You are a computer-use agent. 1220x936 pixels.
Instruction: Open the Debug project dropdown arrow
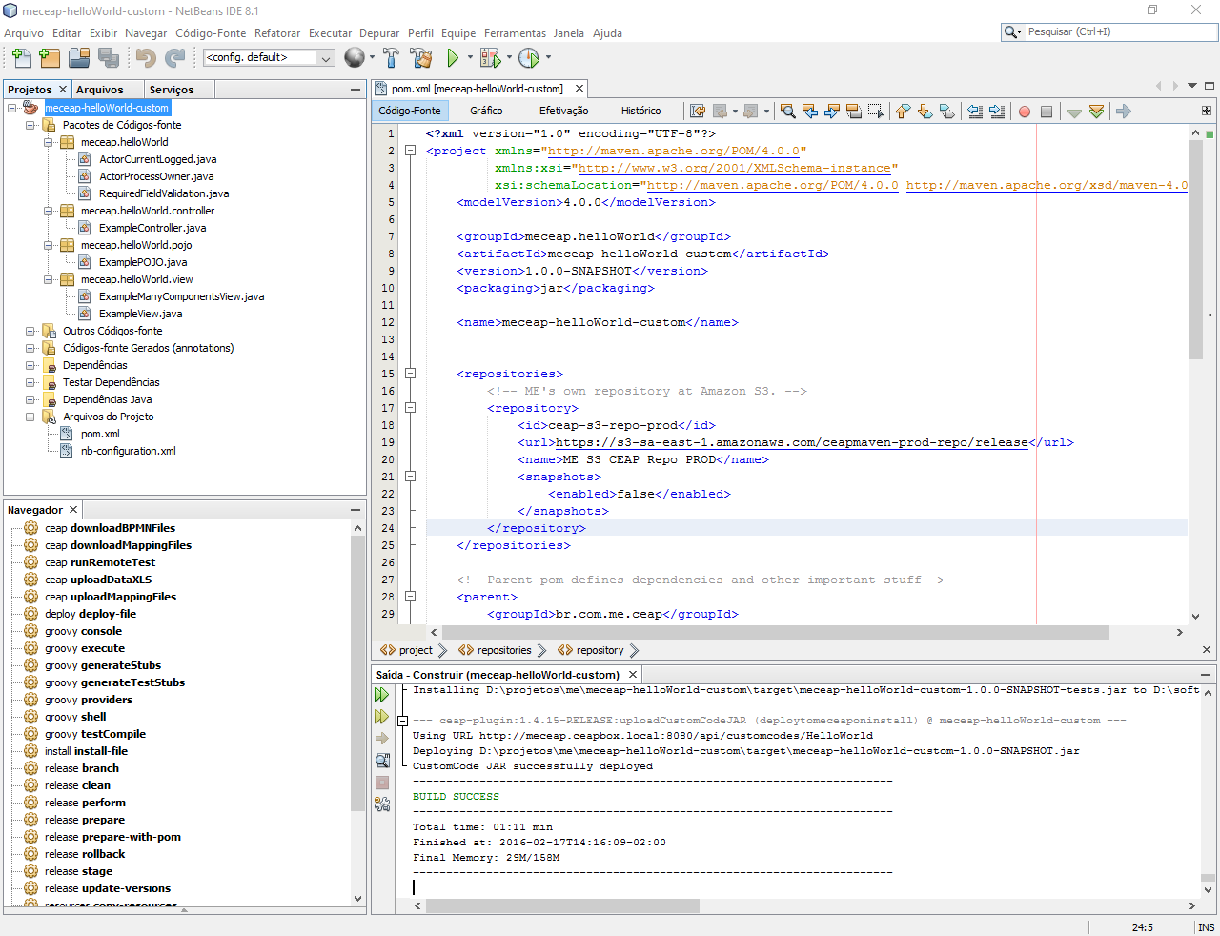pyautogui.click(x=509, y=58)
